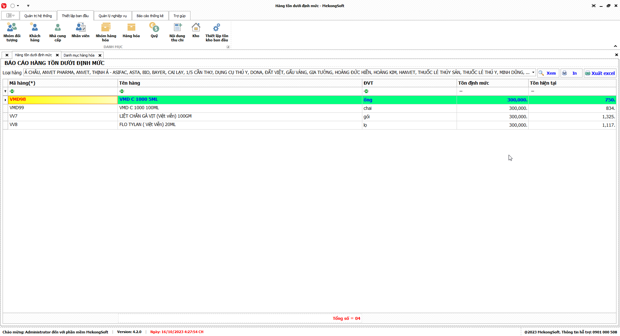620x336 pixels.
Task: Open the Quỹ fund list
Action: click(154, 30)
